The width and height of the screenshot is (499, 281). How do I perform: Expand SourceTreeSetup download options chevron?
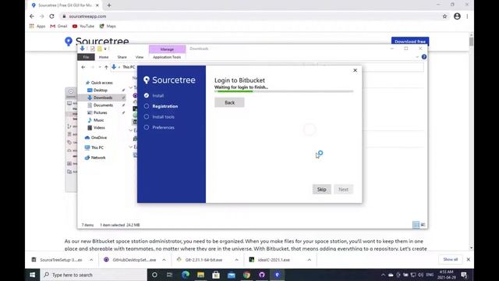(x=91, y=260)
